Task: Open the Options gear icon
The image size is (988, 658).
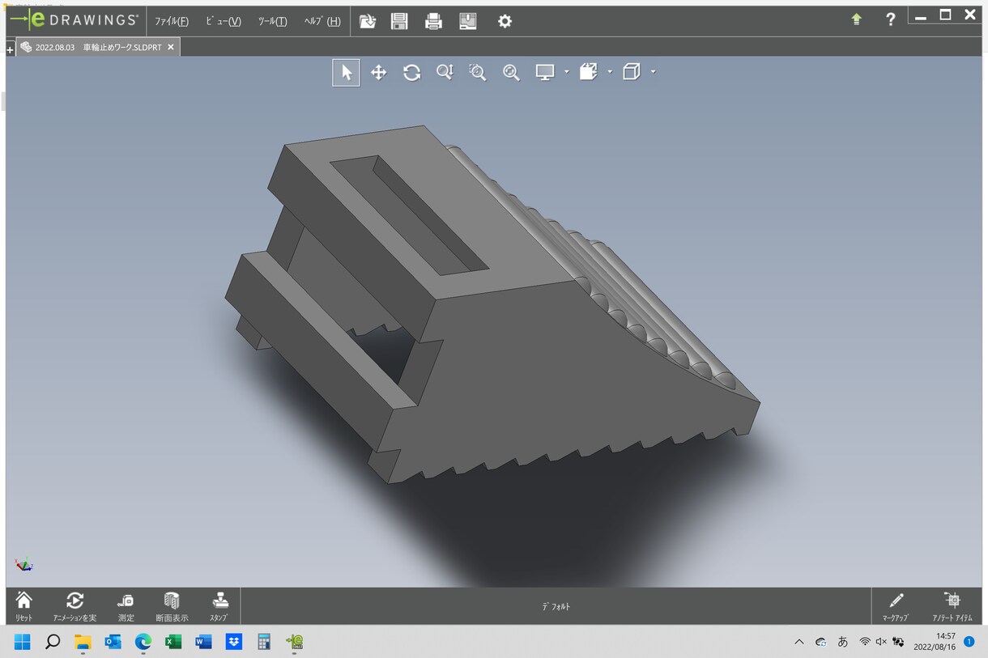Action: point(505,21)
